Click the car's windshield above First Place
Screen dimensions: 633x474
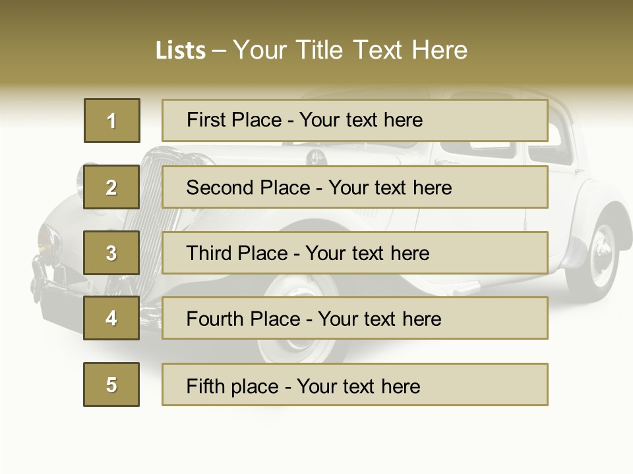(x=396, y=93)
